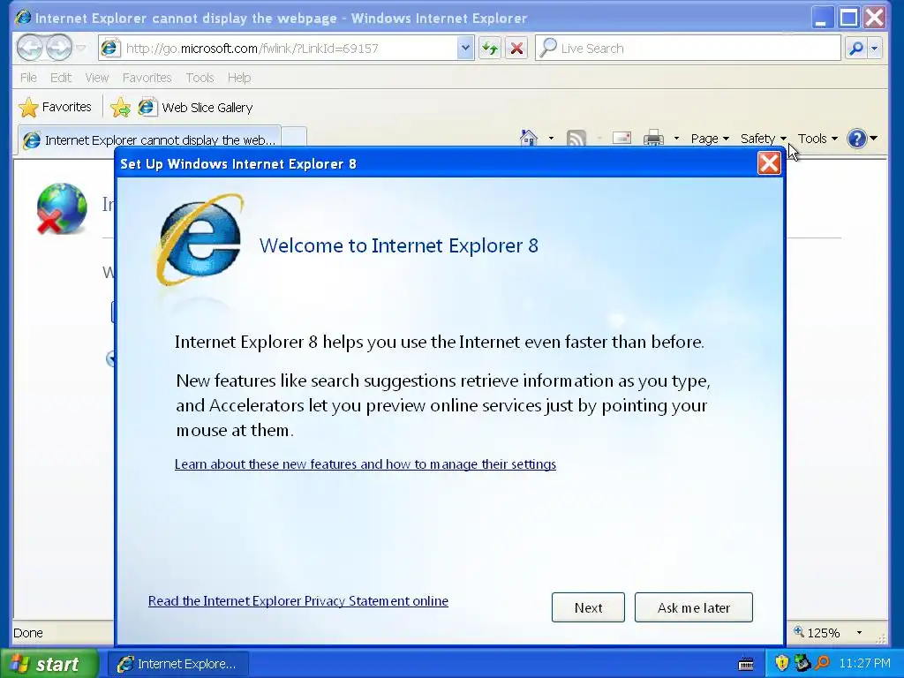The image size is (904, 678).
Task: Open the Tools menu in menu bar
Action: click(200, 78)
